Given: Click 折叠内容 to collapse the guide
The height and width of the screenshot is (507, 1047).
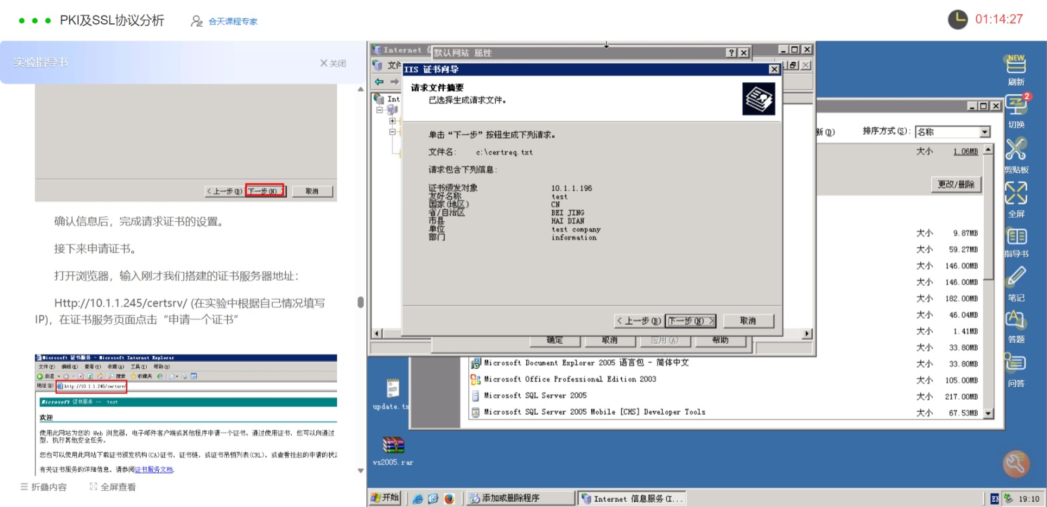Looking at the screenshot, I should (x=44, y=487).
